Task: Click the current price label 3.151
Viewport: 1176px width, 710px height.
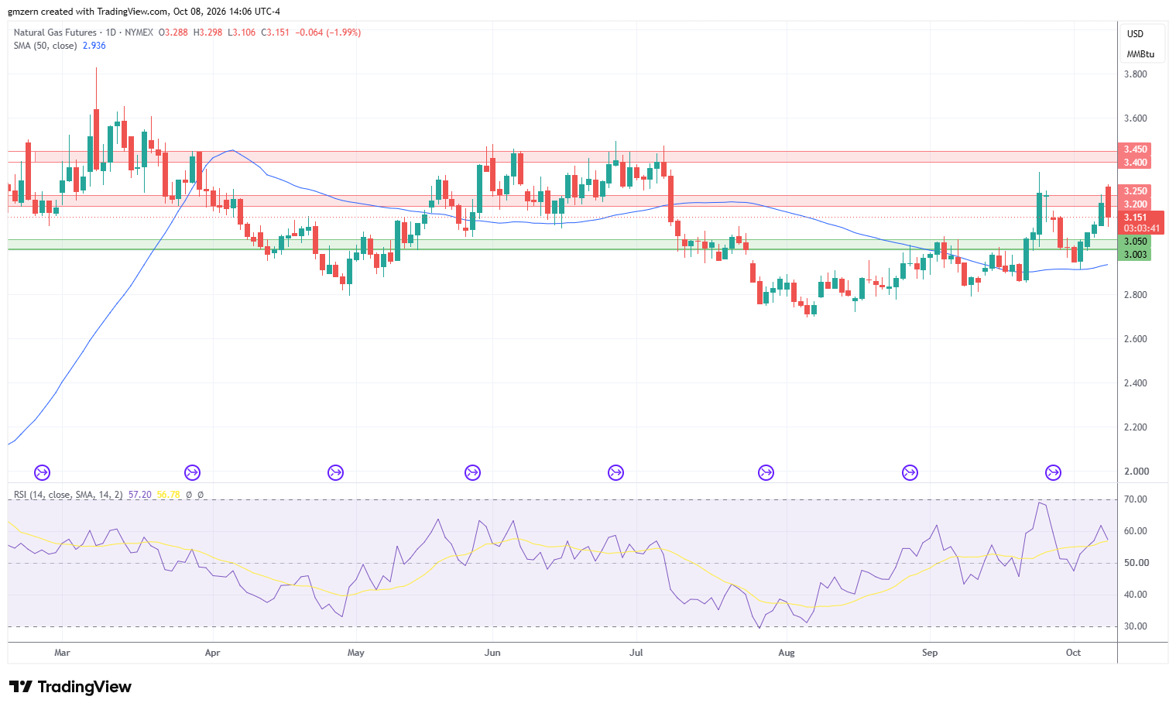Action: point(1136,218)
